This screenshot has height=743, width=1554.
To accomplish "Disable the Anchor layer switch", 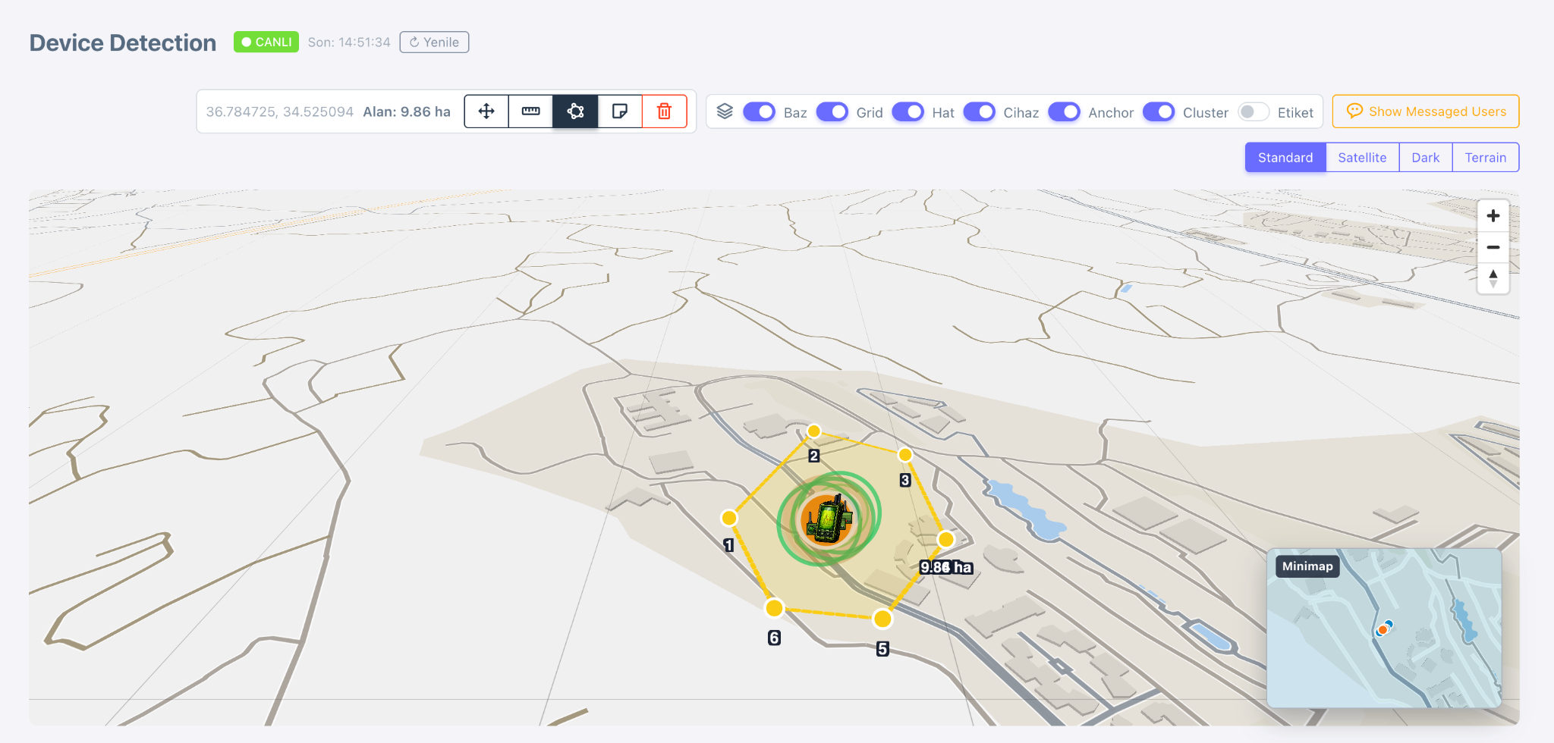I will pos(1064,111).
